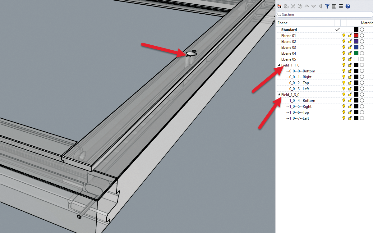The height and width of the screenshot is (233, 373).
Task: Select the --1_0--5--Right sublayer
Action: click(x=299, y=107)
